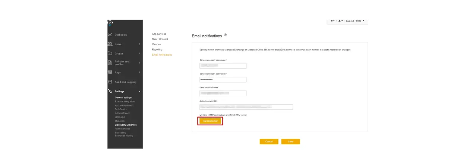Select App management settings item

[x=124, y=105]
